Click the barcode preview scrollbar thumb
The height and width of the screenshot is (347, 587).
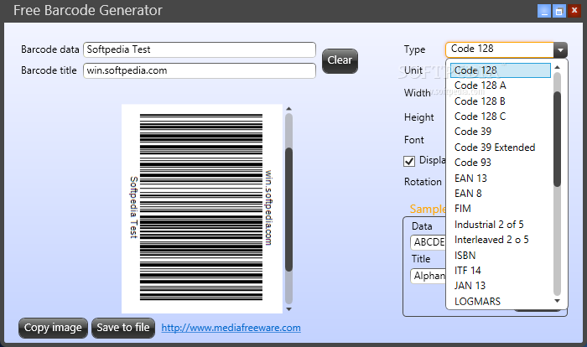288,210
